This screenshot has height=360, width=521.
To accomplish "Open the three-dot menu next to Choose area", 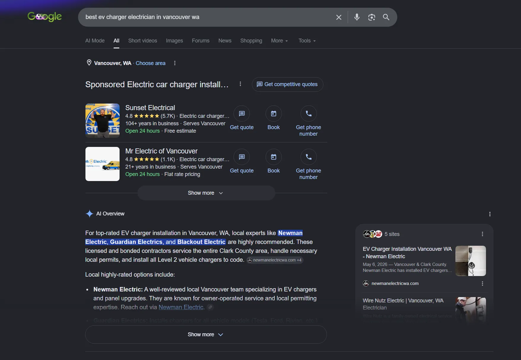I will [x=175, y=63].
